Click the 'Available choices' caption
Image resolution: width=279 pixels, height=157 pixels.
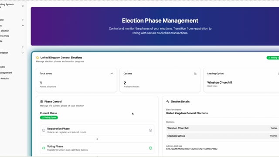coord(132,87)
